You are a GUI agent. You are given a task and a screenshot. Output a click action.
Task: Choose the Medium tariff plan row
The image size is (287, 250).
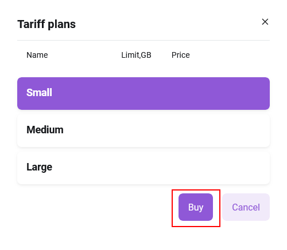pos(143,131)
